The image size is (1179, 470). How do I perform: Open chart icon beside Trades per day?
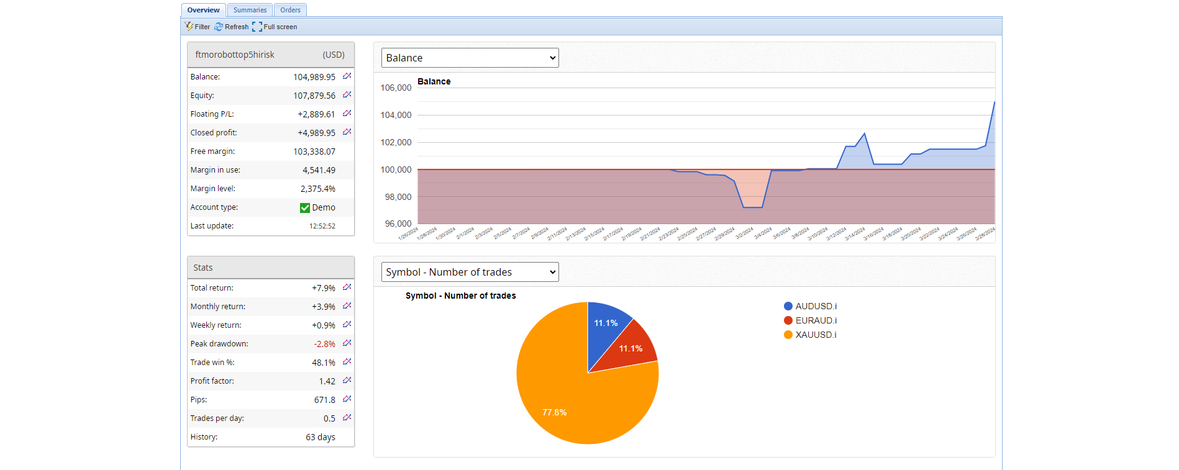[x=347, y=418]
